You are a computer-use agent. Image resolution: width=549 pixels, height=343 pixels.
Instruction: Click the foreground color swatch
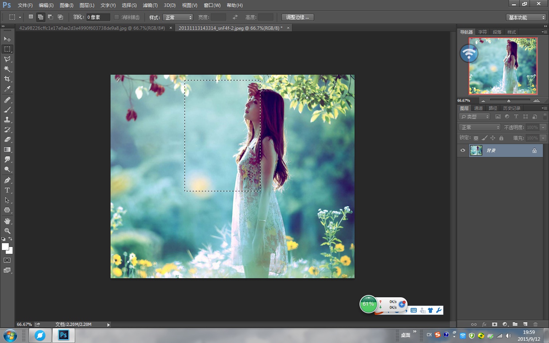tap(5, 247)
